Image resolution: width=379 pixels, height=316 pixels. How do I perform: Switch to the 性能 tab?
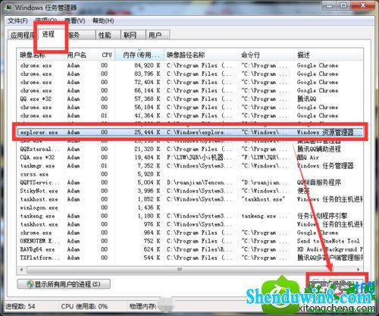(108, 35)
